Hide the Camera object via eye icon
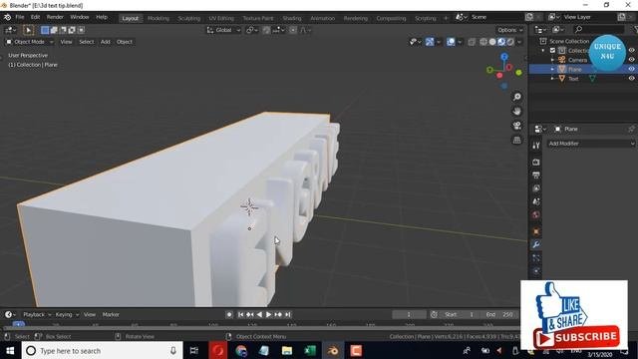Image resolution: width=638 pixels, height=359 pixels. pyautogui.click(x=631, y=60)
